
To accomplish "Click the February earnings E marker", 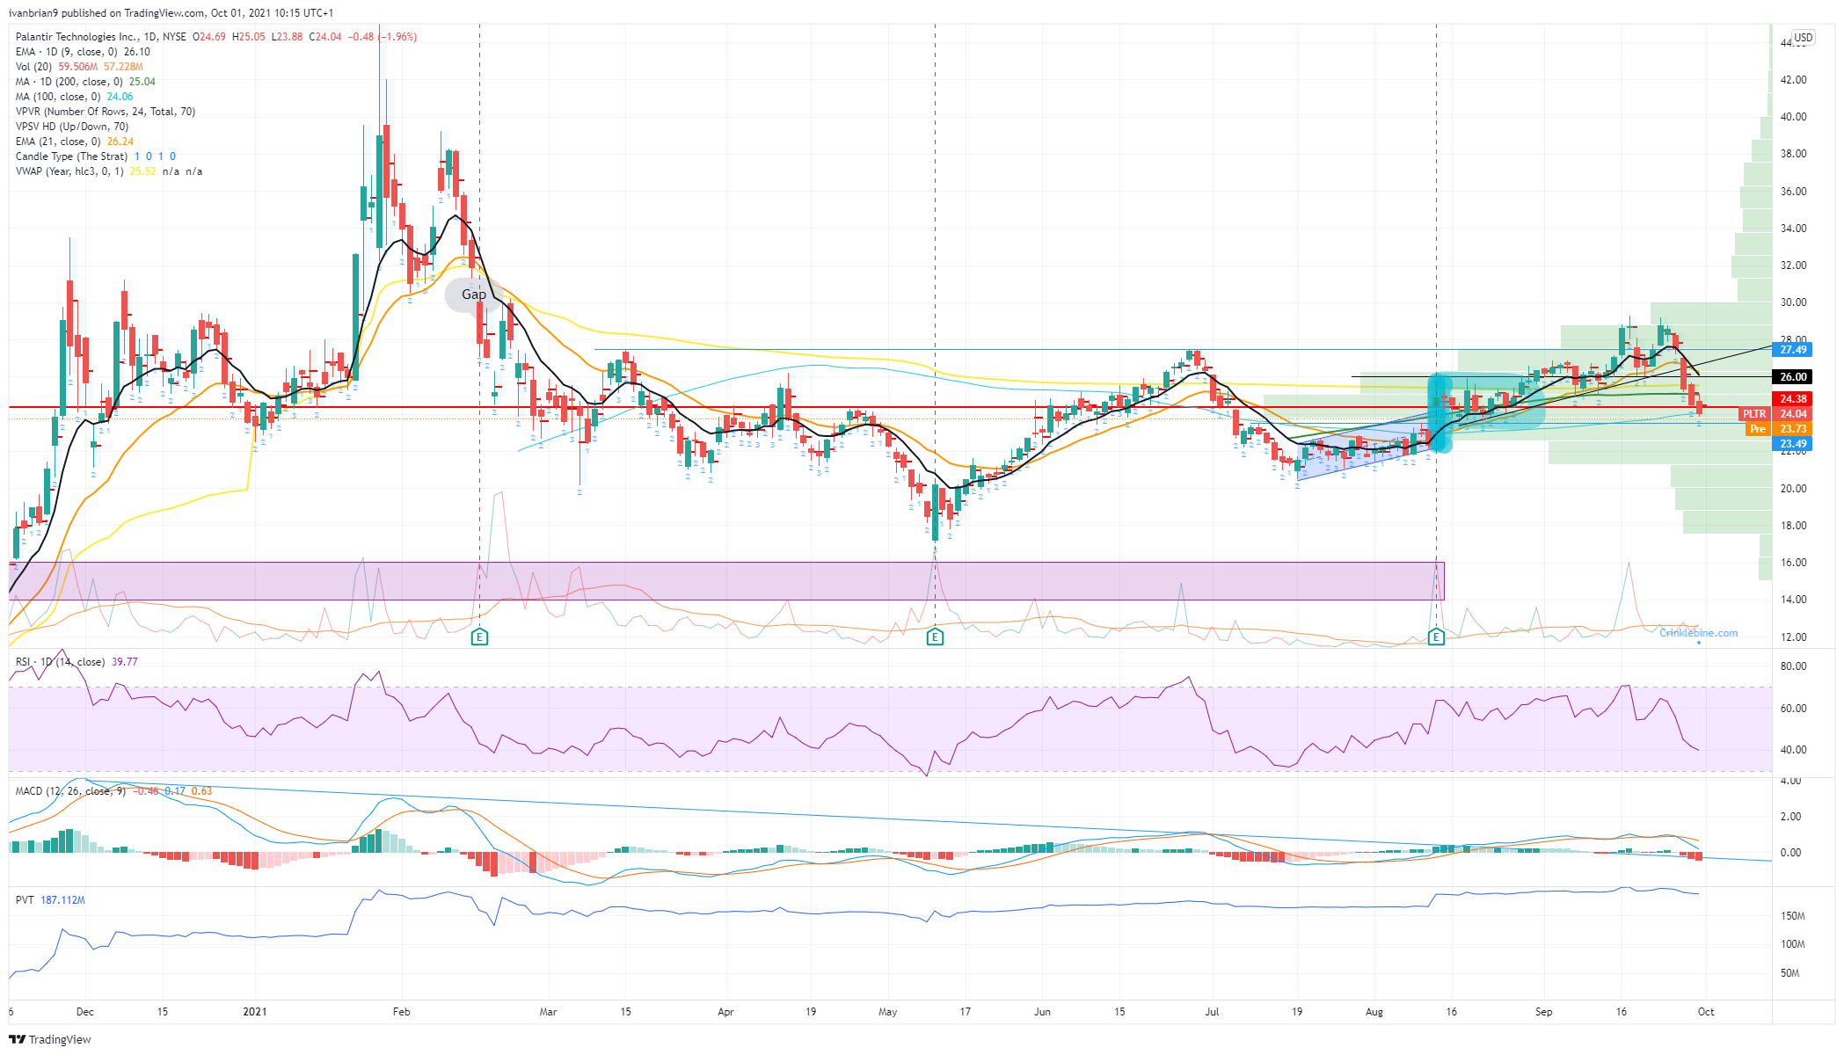I will pos(479,637).
